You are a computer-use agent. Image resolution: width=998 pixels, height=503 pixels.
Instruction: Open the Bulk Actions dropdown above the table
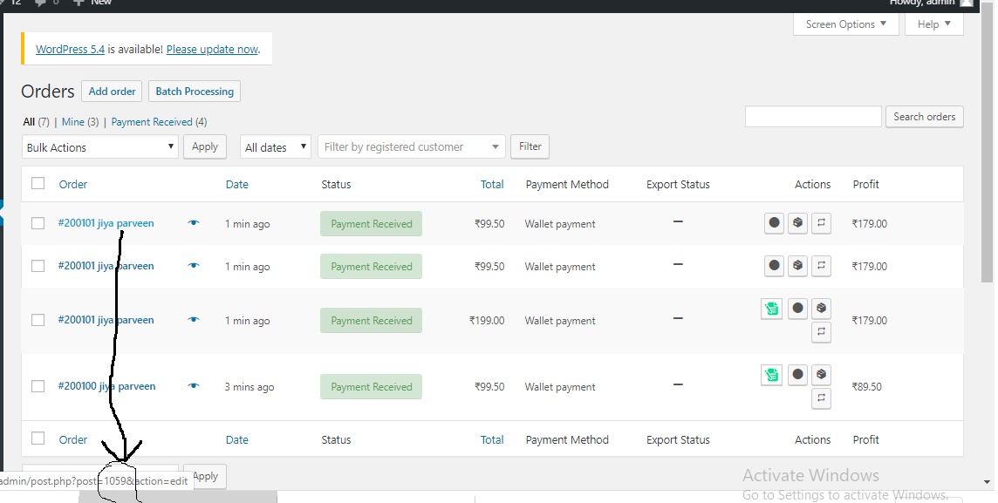pos(100,147)
